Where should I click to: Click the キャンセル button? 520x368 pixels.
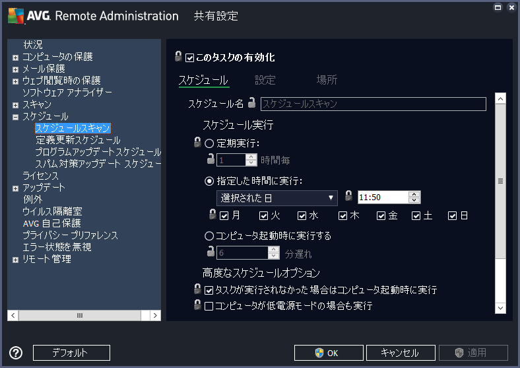(401, 353)
